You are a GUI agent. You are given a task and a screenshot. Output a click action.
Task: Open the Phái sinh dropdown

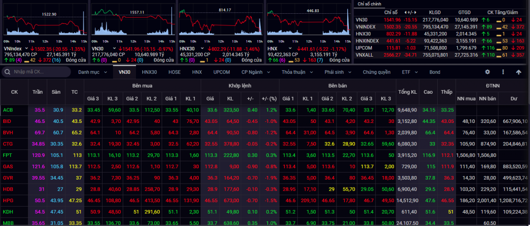pos(338,72)
